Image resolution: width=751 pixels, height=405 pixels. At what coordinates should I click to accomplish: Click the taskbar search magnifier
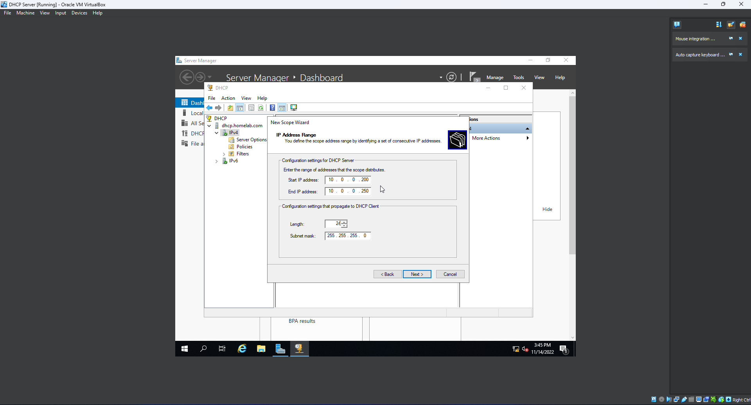click(x=203, y=349)
